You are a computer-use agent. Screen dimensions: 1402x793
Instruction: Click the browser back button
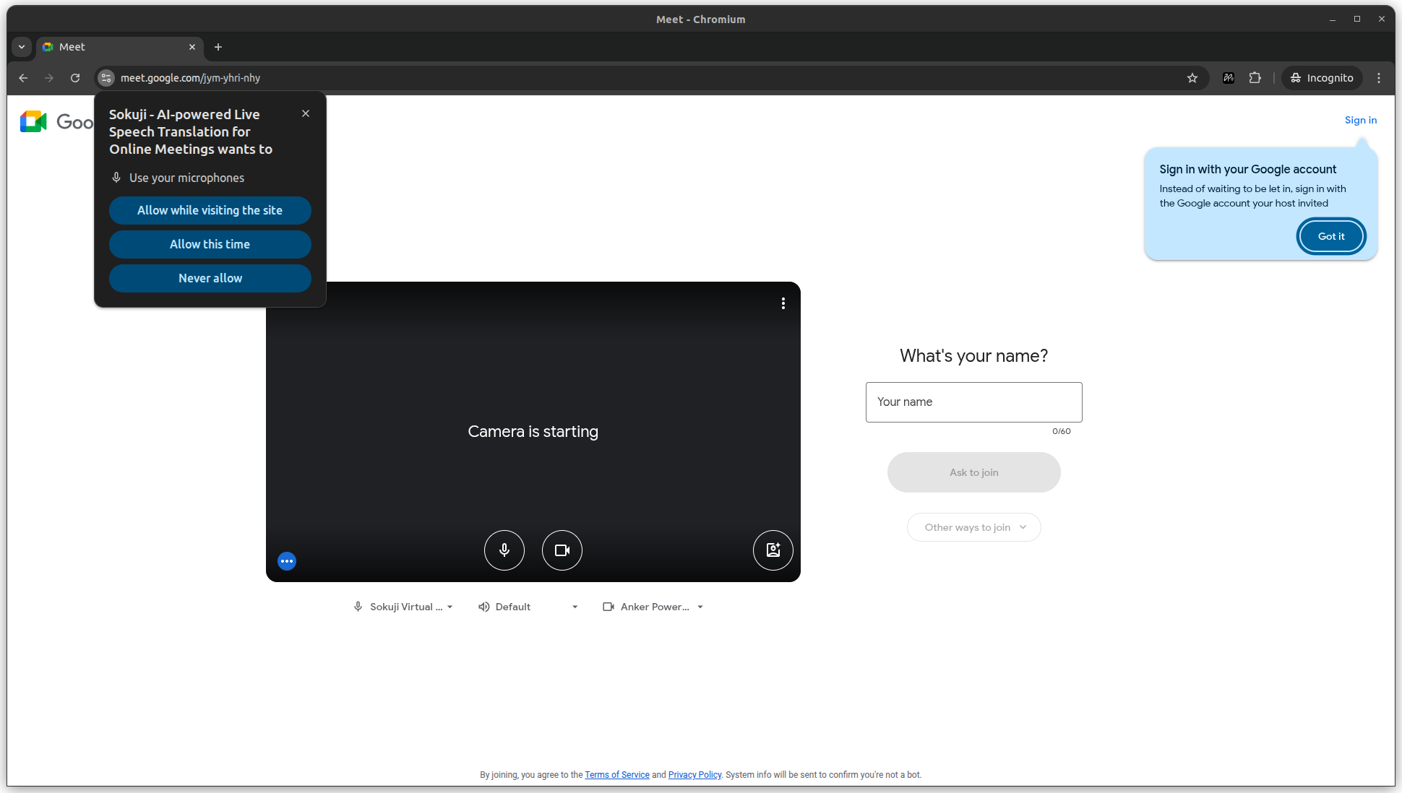[23, 78]
